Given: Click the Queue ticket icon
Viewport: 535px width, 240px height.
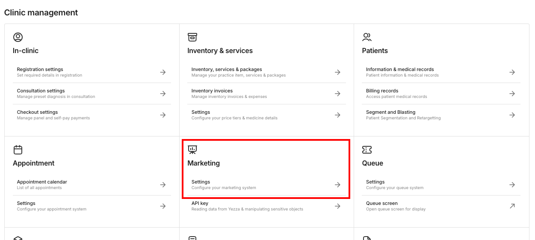Looking at the screenshot, I should point(367,150).
